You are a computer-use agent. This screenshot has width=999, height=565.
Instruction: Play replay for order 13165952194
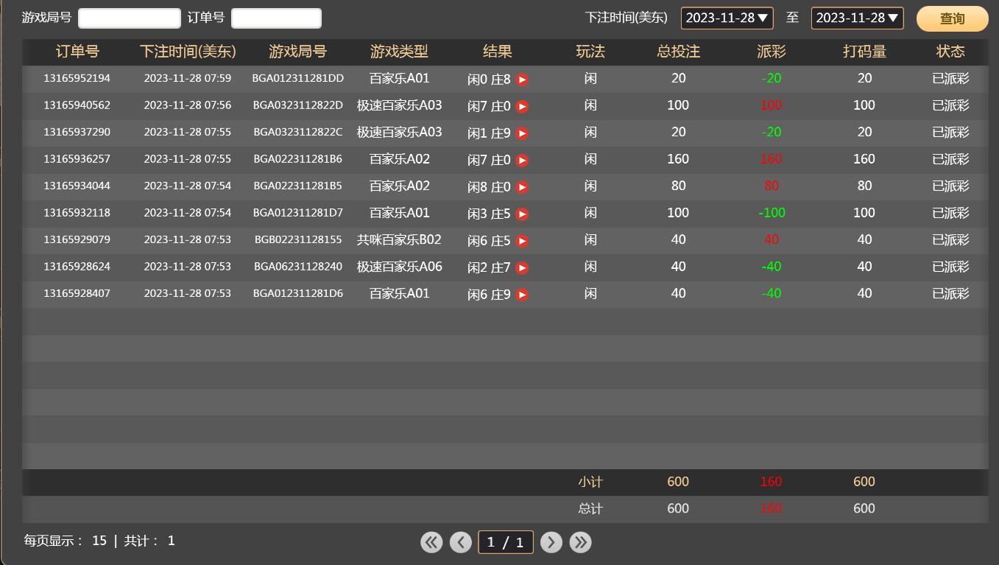click(x=522, y=80)
